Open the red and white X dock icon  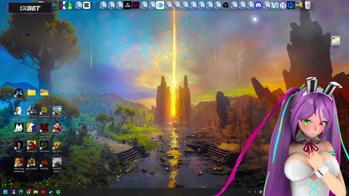click(62, 5)
